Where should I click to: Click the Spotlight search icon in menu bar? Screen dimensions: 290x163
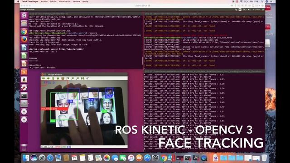[x=262, y=1]
